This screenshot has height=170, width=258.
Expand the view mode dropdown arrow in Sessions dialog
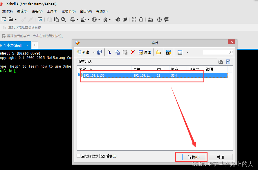pos(187,52)
